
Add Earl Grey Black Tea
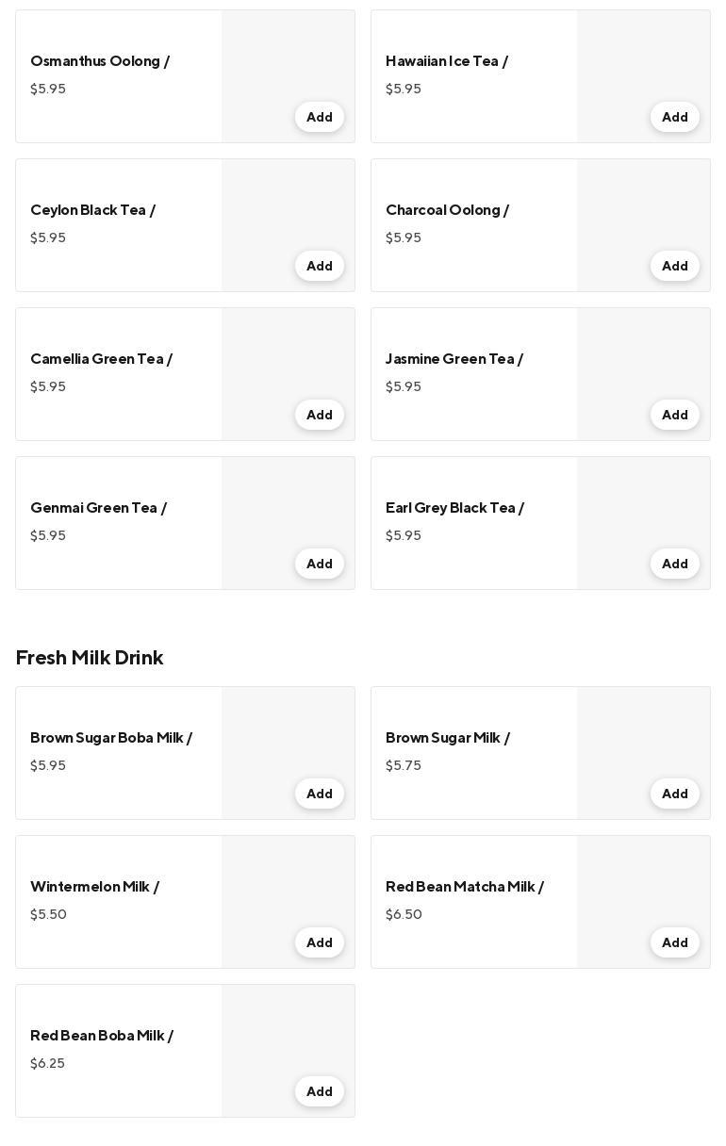click(674, 564)
